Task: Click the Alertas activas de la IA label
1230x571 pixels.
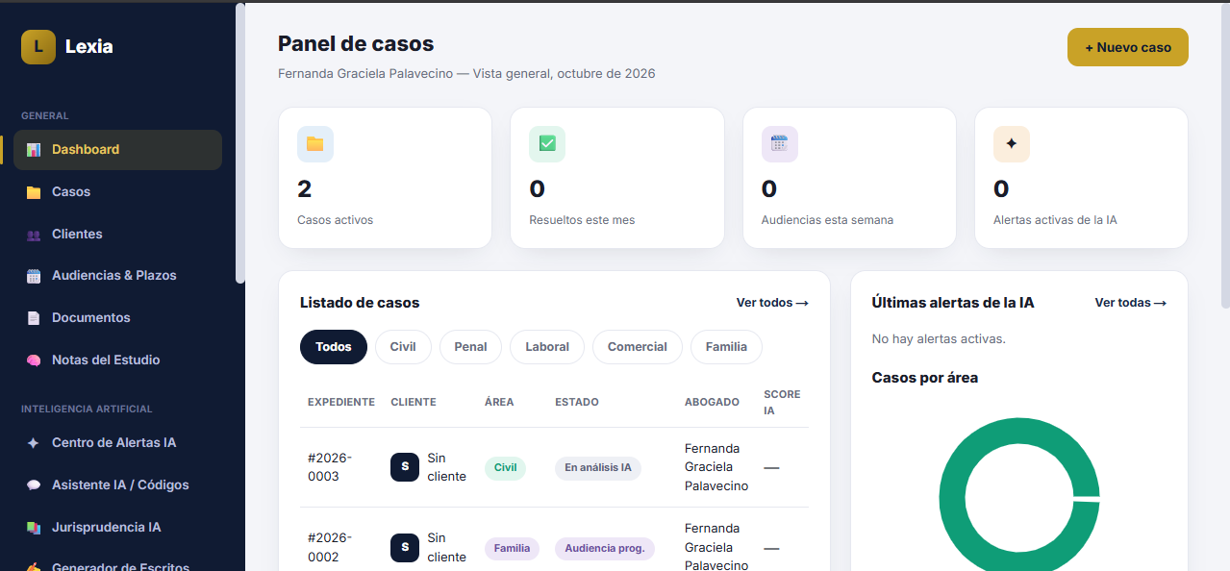Action: pos(1055,220)
